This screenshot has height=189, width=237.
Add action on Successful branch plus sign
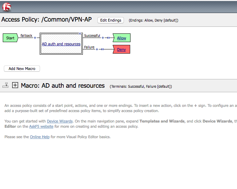(103, 38)
